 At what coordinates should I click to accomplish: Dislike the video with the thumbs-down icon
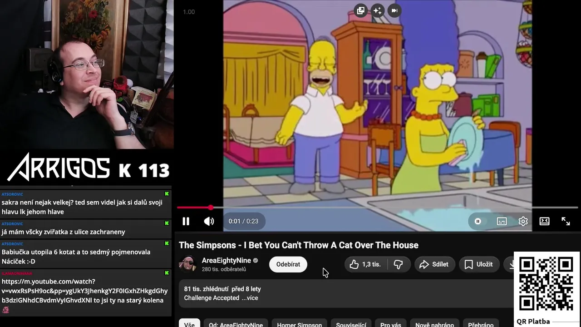398,264
